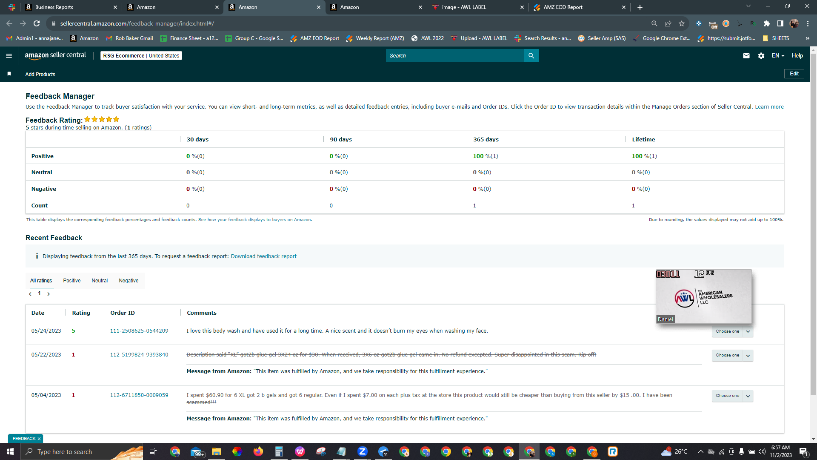Open Task View on the taskbar
The height and width of the screenshot is (460, 817).
(x=153, y=451)
